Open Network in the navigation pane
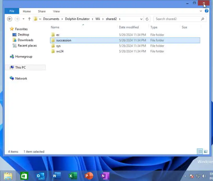 point(21,79)
